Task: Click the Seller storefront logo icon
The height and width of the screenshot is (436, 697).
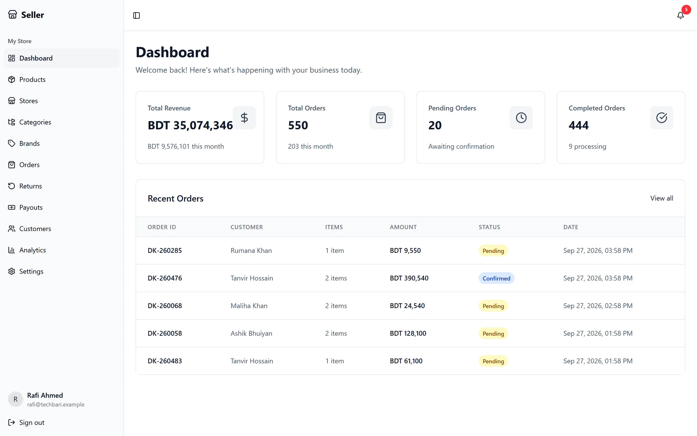Action: (13, 15)
